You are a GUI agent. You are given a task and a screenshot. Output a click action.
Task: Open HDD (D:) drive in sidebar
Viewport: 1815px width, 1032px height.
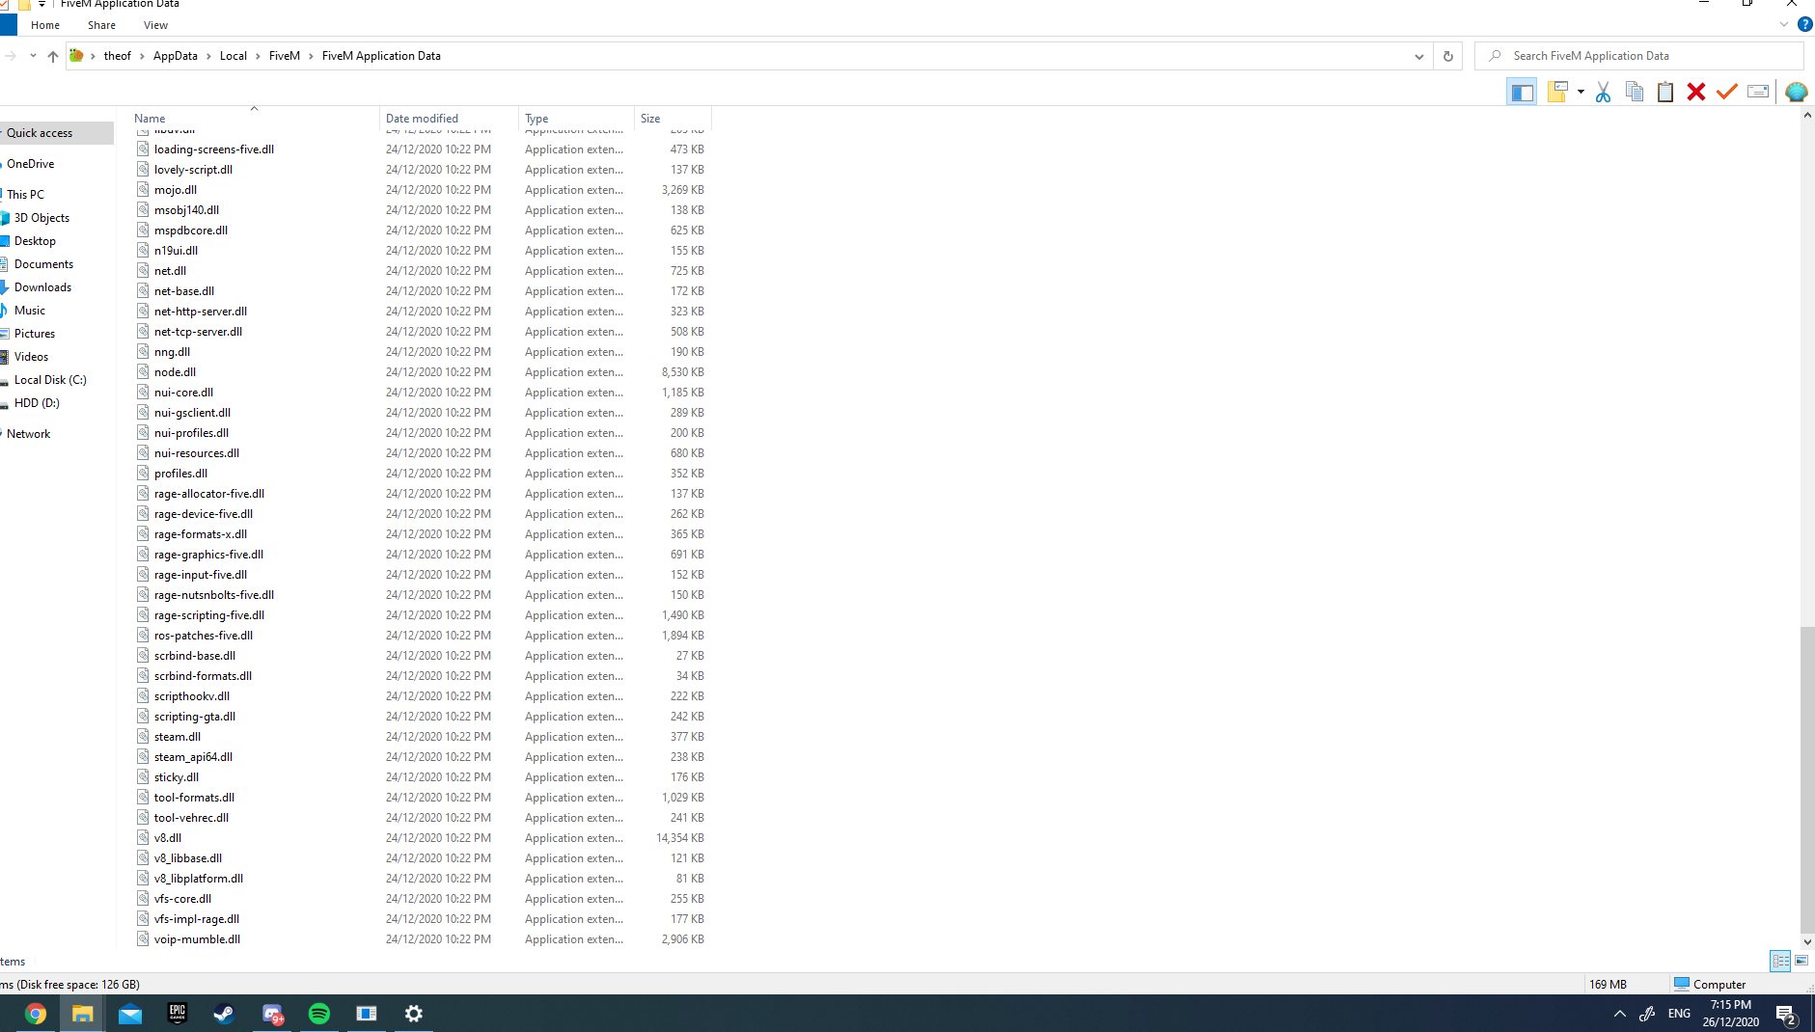(37, 403)
